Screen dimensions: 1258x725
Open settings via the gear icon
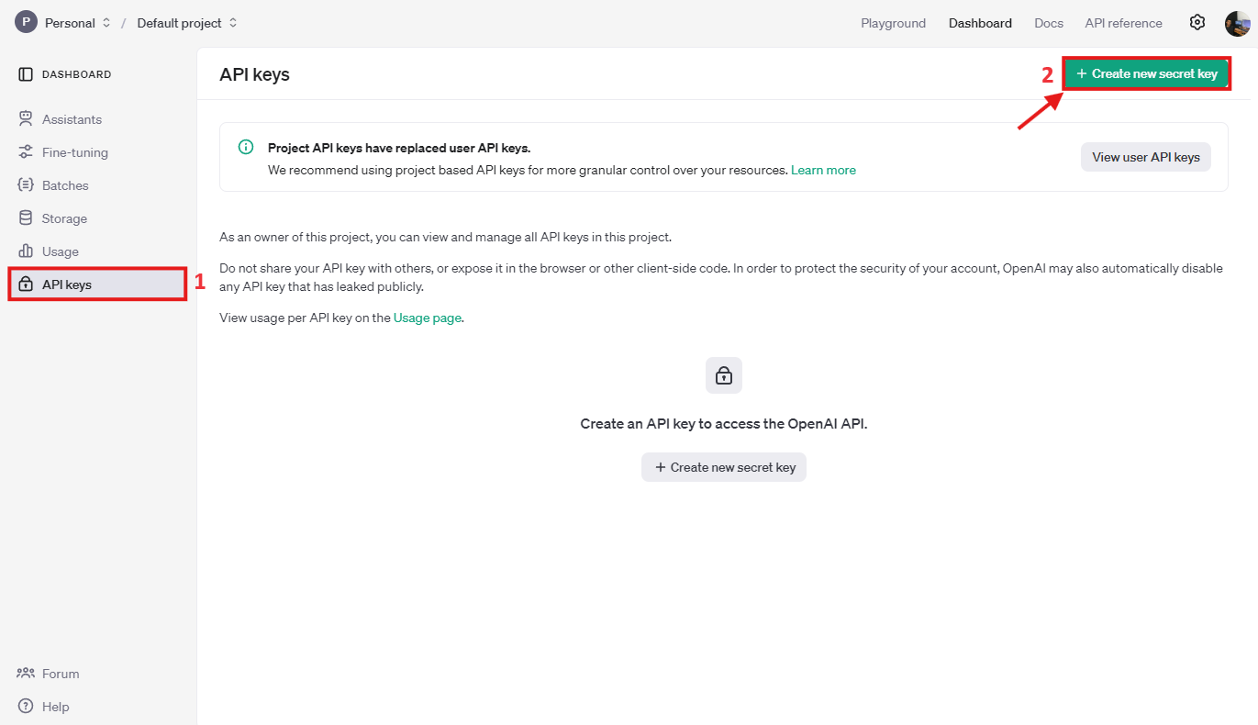tap(1197, 23)
